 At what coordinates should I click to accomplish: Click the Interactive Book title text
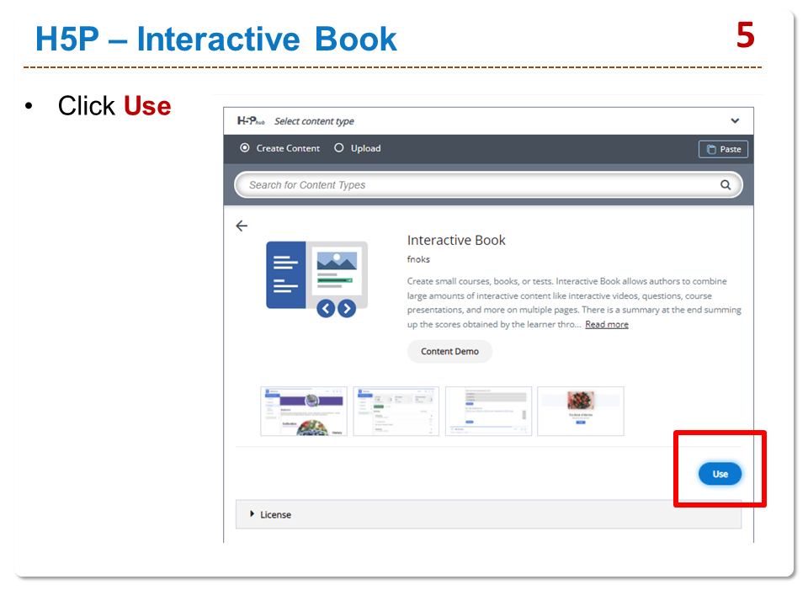pos(456,240)
